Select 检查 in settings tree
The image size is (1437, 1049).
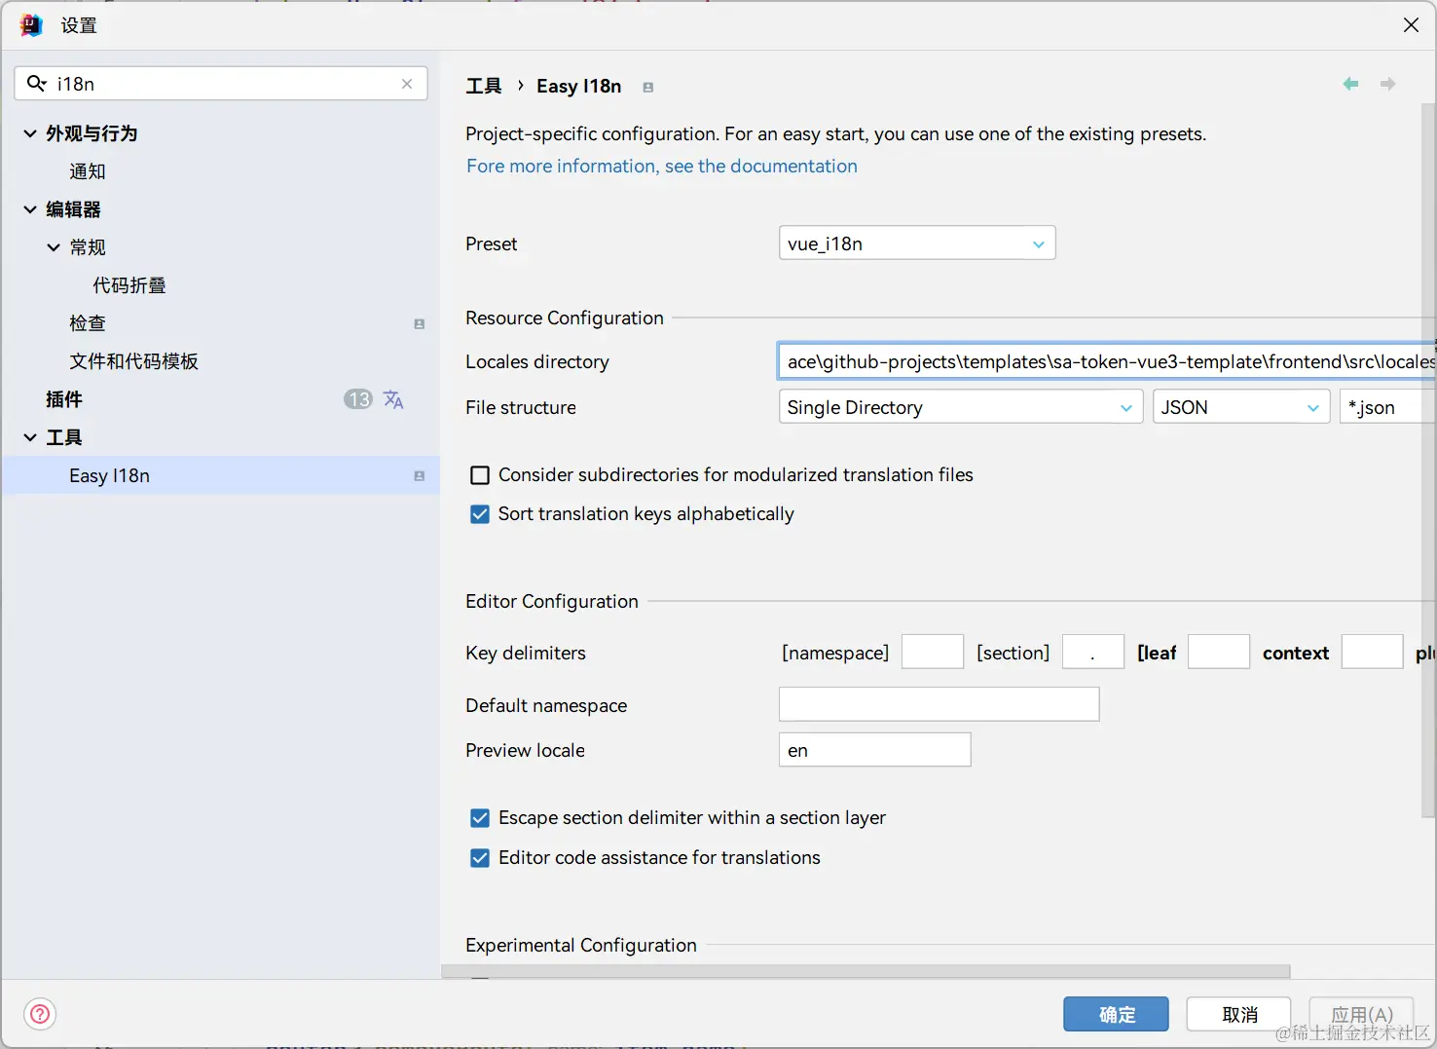tap(88, 323)
